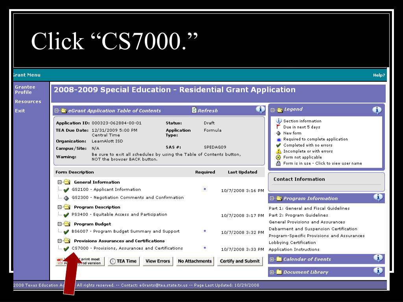Open BS6007 - Program Budget Summary and Support
403x302 pixels.
click(126, 231)
